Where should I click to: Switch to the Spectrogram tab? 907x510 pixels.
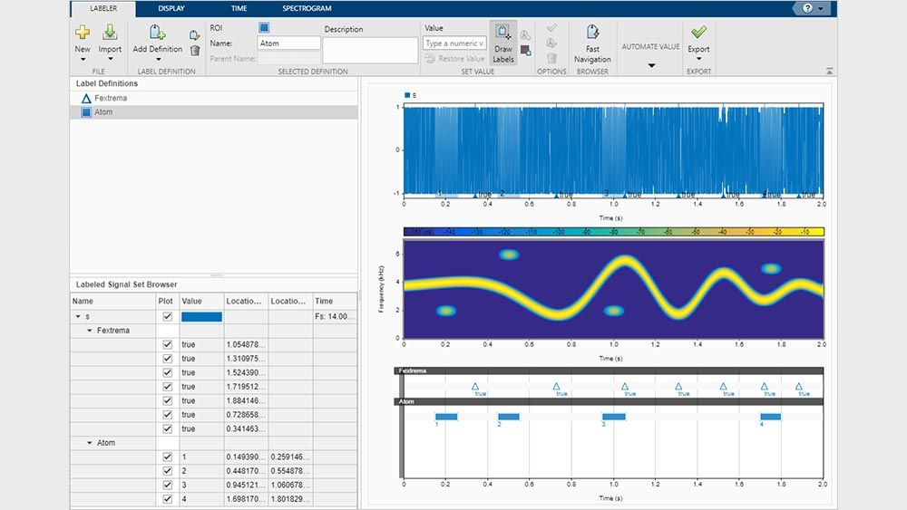point(307,8)
